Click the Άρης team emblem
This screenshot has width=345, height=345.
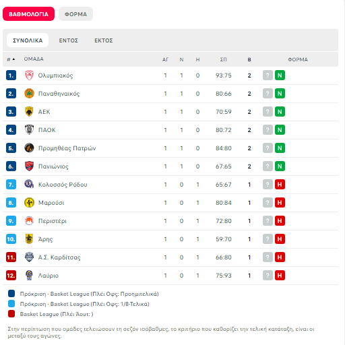[29, 239]
